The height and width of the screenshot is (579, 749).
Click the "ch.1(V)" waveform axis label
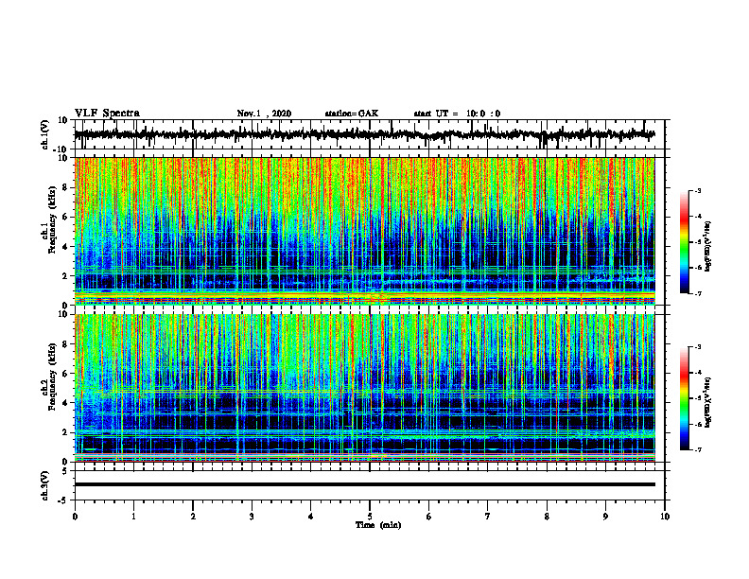click(x=45, y=134)
